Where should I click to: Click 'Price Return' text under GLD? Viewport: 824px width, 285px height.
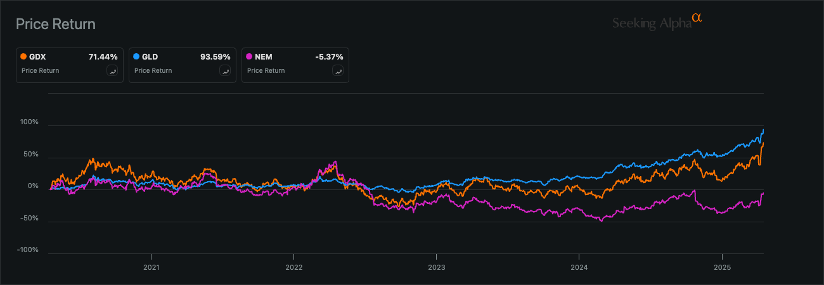pyautogui.click(x=153, y=71)
